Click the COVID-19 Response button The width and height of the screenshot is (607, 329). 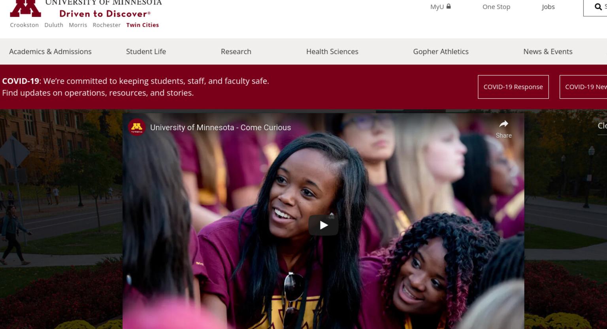tap(513, 87)
